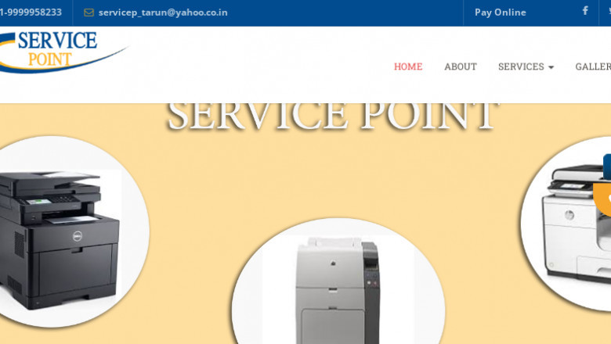The height and width of the screenshot is (344, 611).
Task: Click the HP logo on the white printer
Action: [x=569, y=214]
